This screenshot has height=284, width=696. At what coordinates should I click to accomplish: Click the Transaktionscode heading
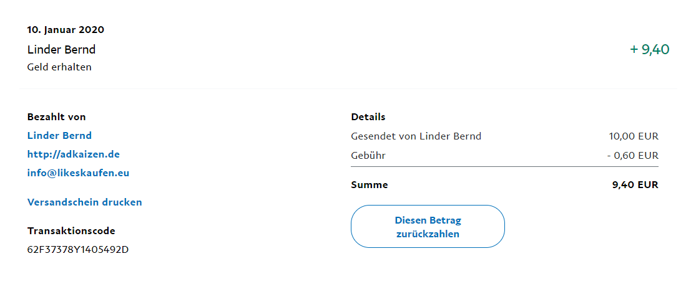[71, 231]
